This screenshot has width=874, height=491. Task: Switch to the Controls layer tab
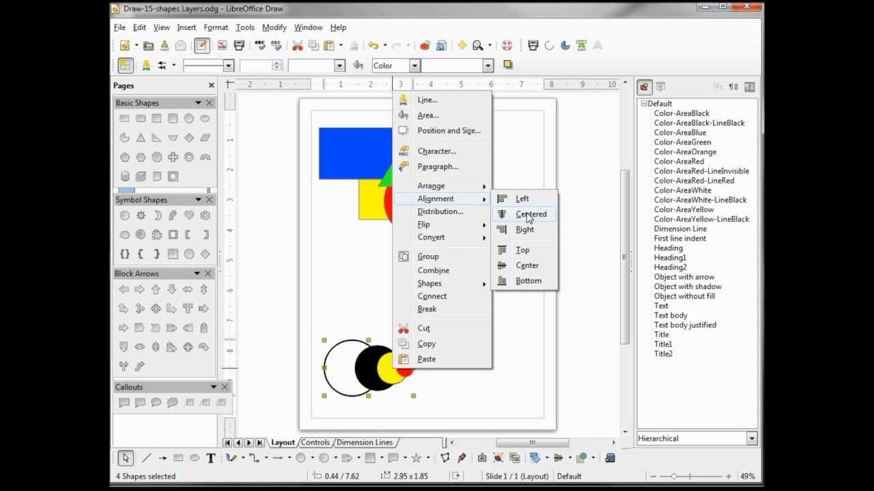click(x=315, y=443)
